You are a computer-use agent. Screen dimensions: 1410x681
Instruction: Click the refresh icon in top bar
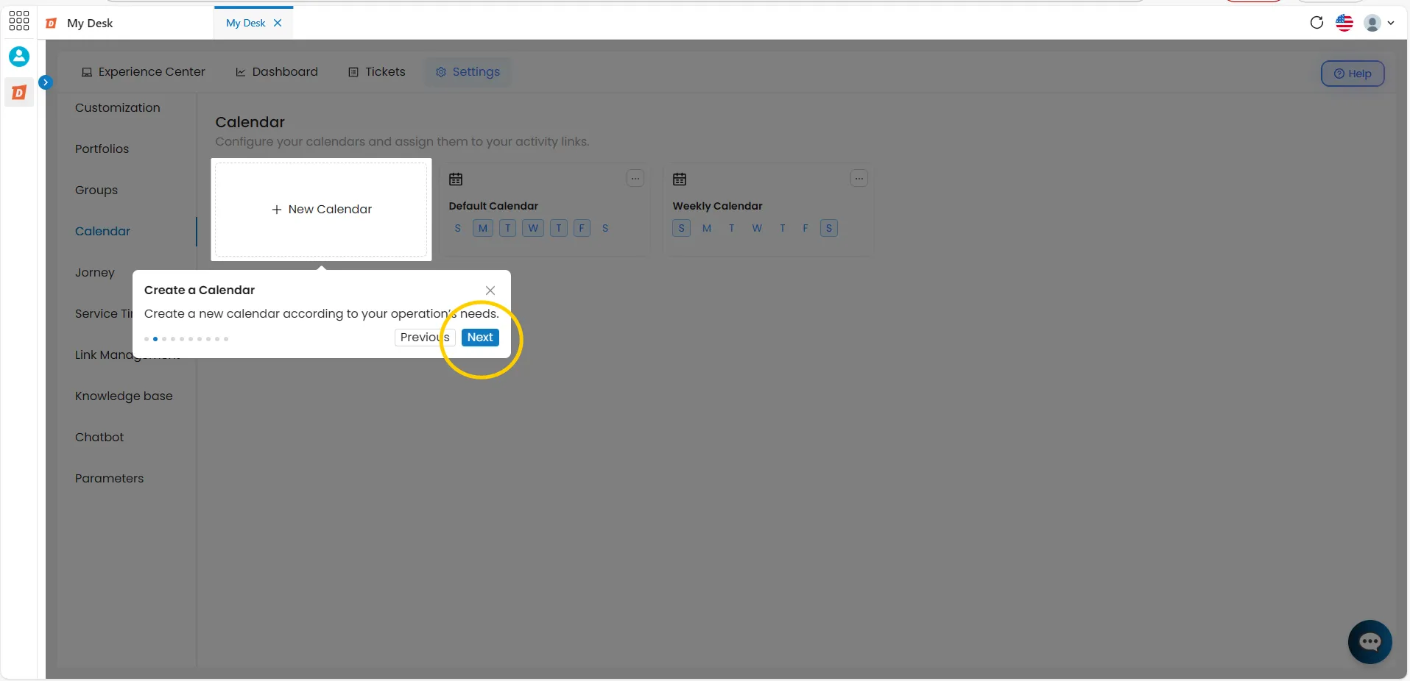pos(1316,23)
